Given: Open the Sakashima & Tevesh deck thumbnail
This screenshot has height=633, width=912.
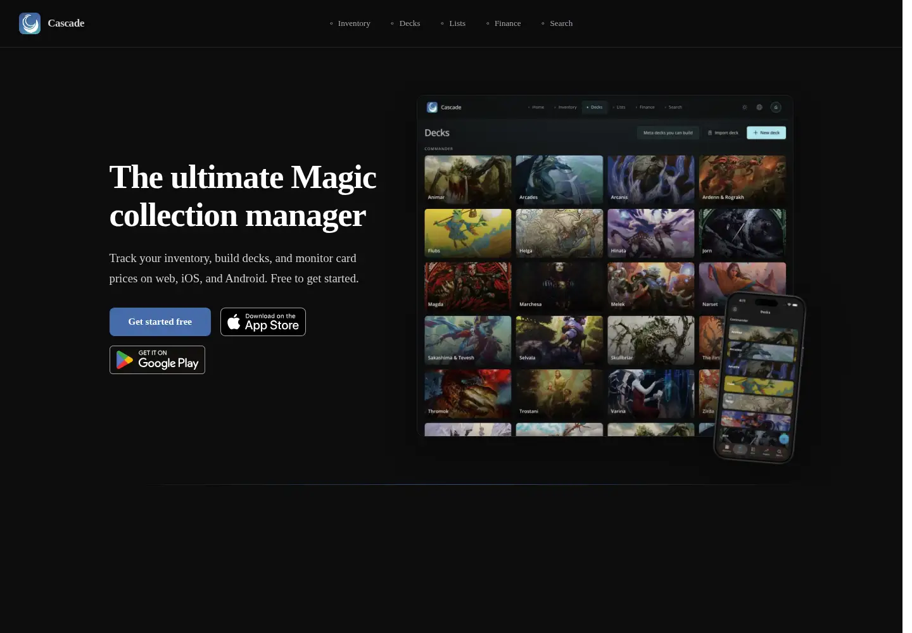Looking at the screenshot, I should [468, 340].
